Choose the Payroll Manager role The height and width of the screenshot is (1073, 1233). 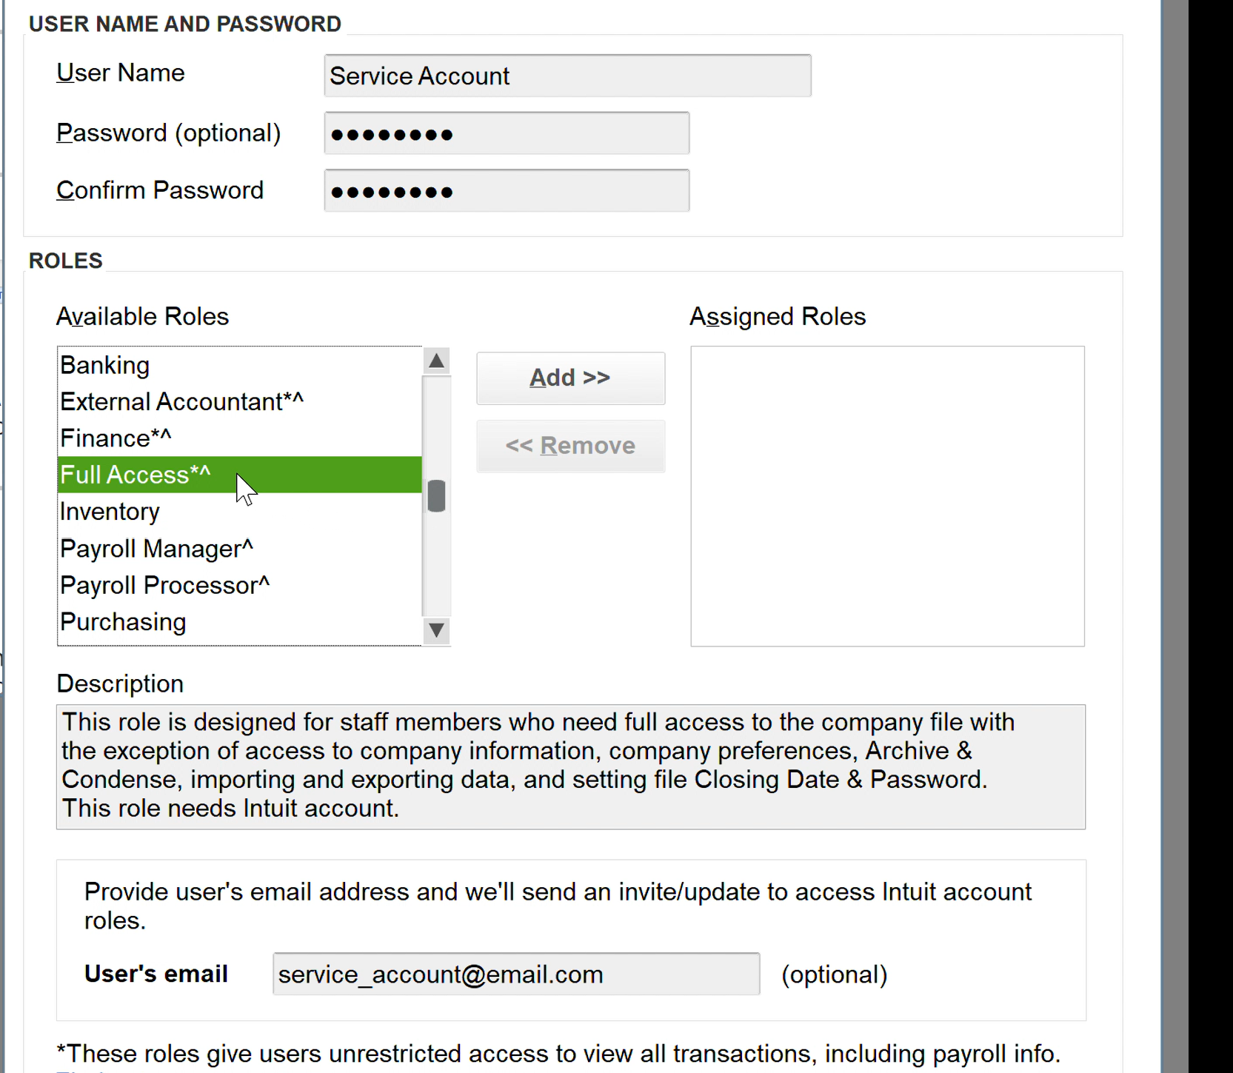156,549
